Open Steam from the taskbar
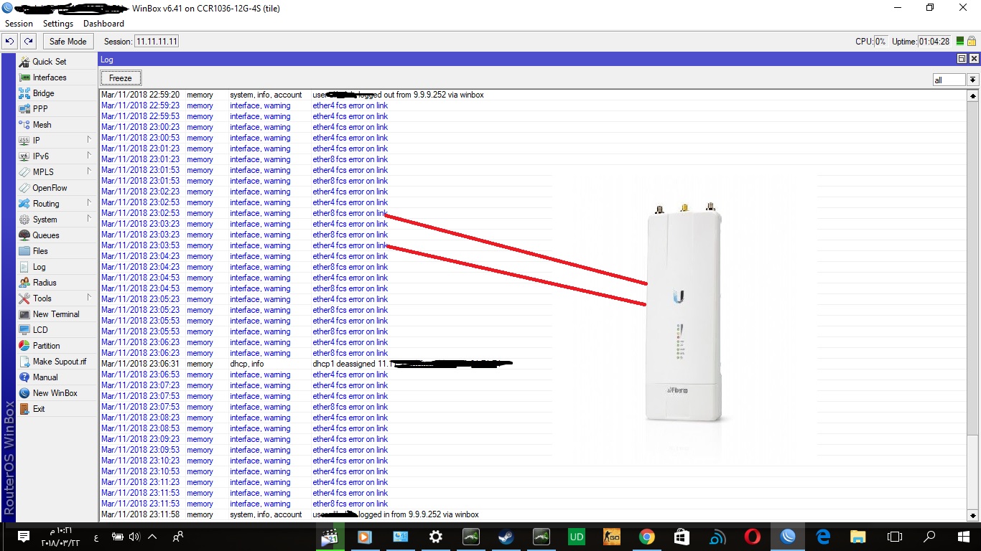The height and width of the screenshot is (551, 981). click(x=506, y=537)
